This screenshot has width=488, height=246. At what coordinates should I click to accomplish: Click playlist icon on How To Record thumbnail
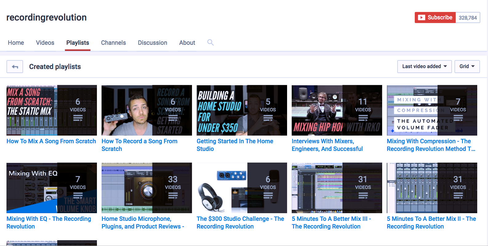(x=173, y=118)
